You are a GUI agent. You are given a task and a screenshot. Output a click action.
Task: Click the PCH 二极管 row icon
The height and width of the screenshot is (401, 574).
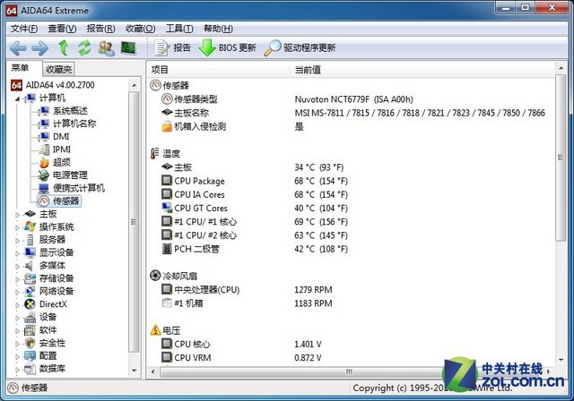tap(167, 249)
